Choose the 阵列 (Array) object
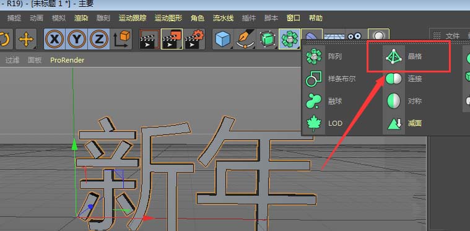 [324, 56]
